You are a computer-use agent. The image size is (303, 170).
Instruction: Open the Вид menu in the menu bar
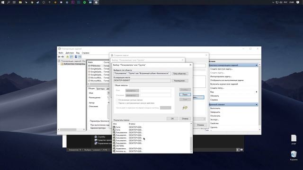point(78,53)
